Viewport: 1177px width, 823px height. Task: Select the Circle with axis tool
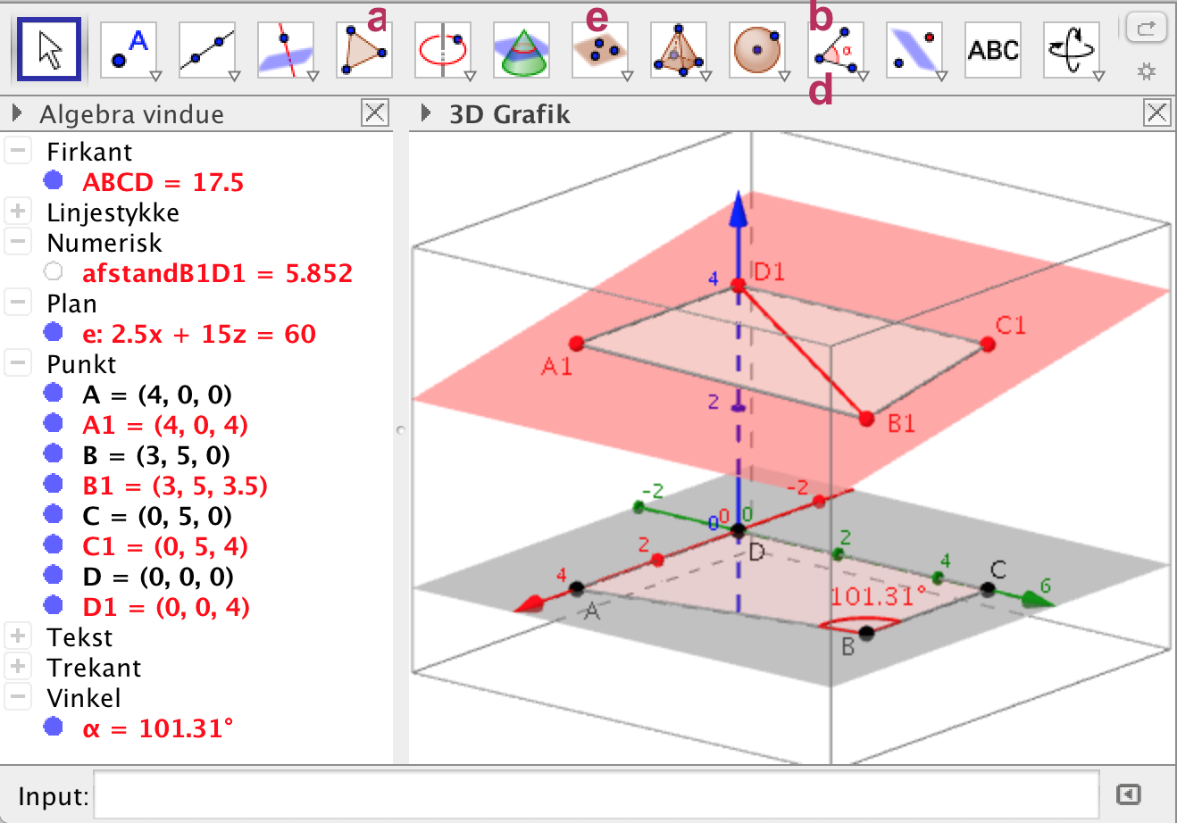pos(444,50)
